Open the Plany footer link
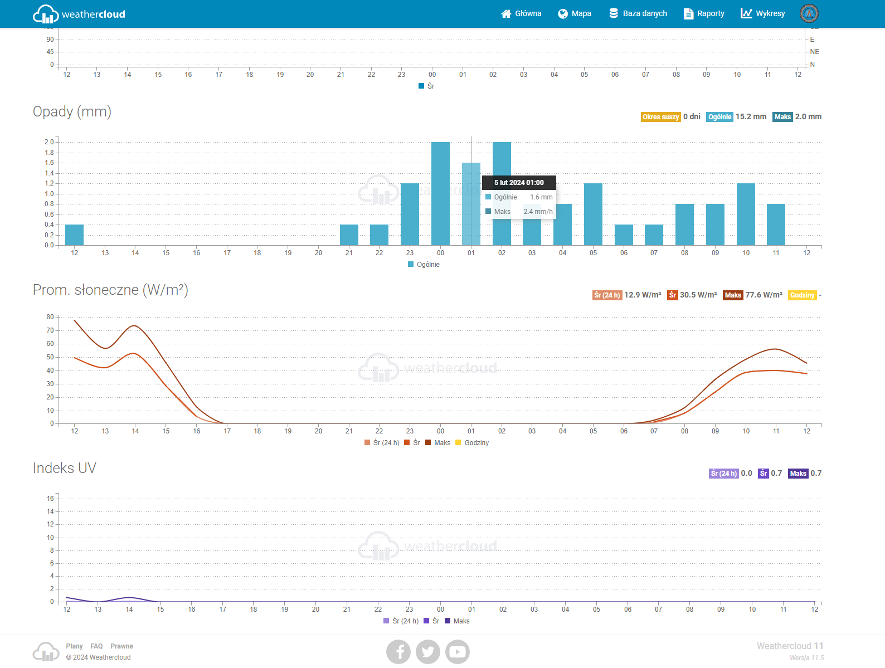The width and height of the screenshot is (885, 668). [74, 646]
